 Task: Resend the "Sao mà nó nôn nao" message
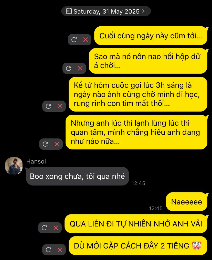pyautogui.click(x=69, y=68)
